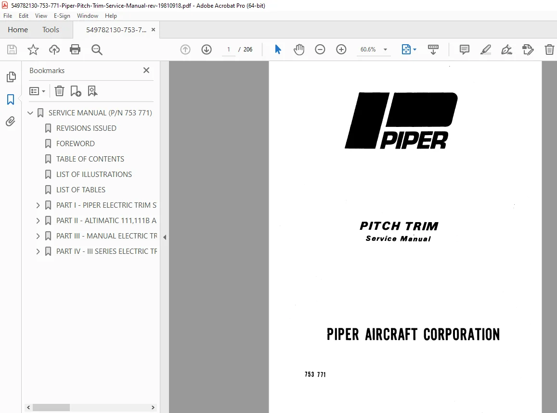
Task: Open the E-Sign menu
Action: [62, 15]
